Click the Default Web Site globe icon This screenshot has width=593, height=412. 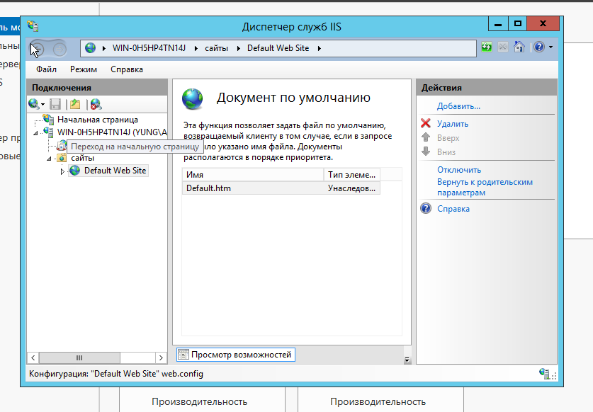[75, 171]
